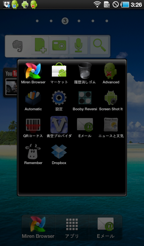This screenshot has width=144, height=246.
Task: Open the Dropbox app in folder
Action: 59,154
